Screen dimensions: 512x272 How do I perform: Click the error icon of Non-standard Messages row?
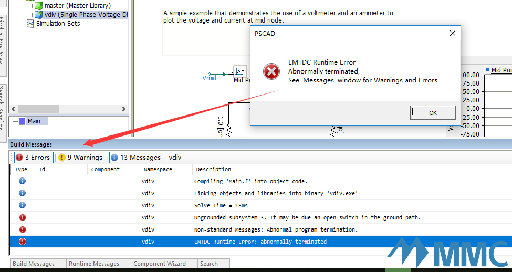22,229
